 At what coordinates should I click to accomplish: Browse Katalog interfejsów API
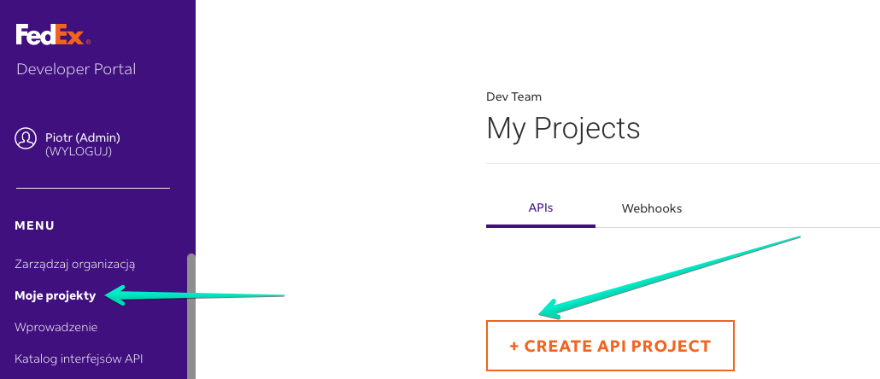[79, 359]
